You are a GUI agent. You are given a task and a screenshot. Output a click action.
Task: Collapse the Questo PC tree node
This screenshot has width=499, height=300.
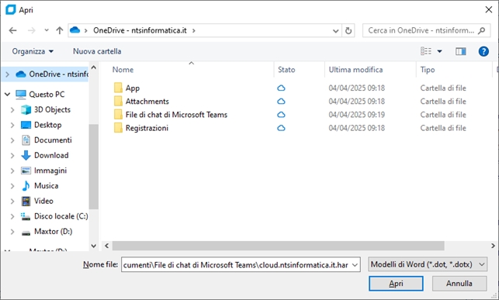pyautogui.click(x=7, y=95)
